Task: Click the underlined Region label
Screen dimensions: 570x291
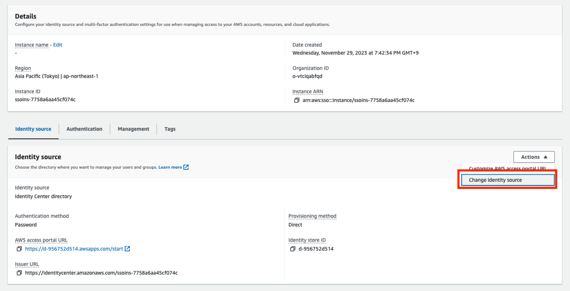Action: (23, 68)
